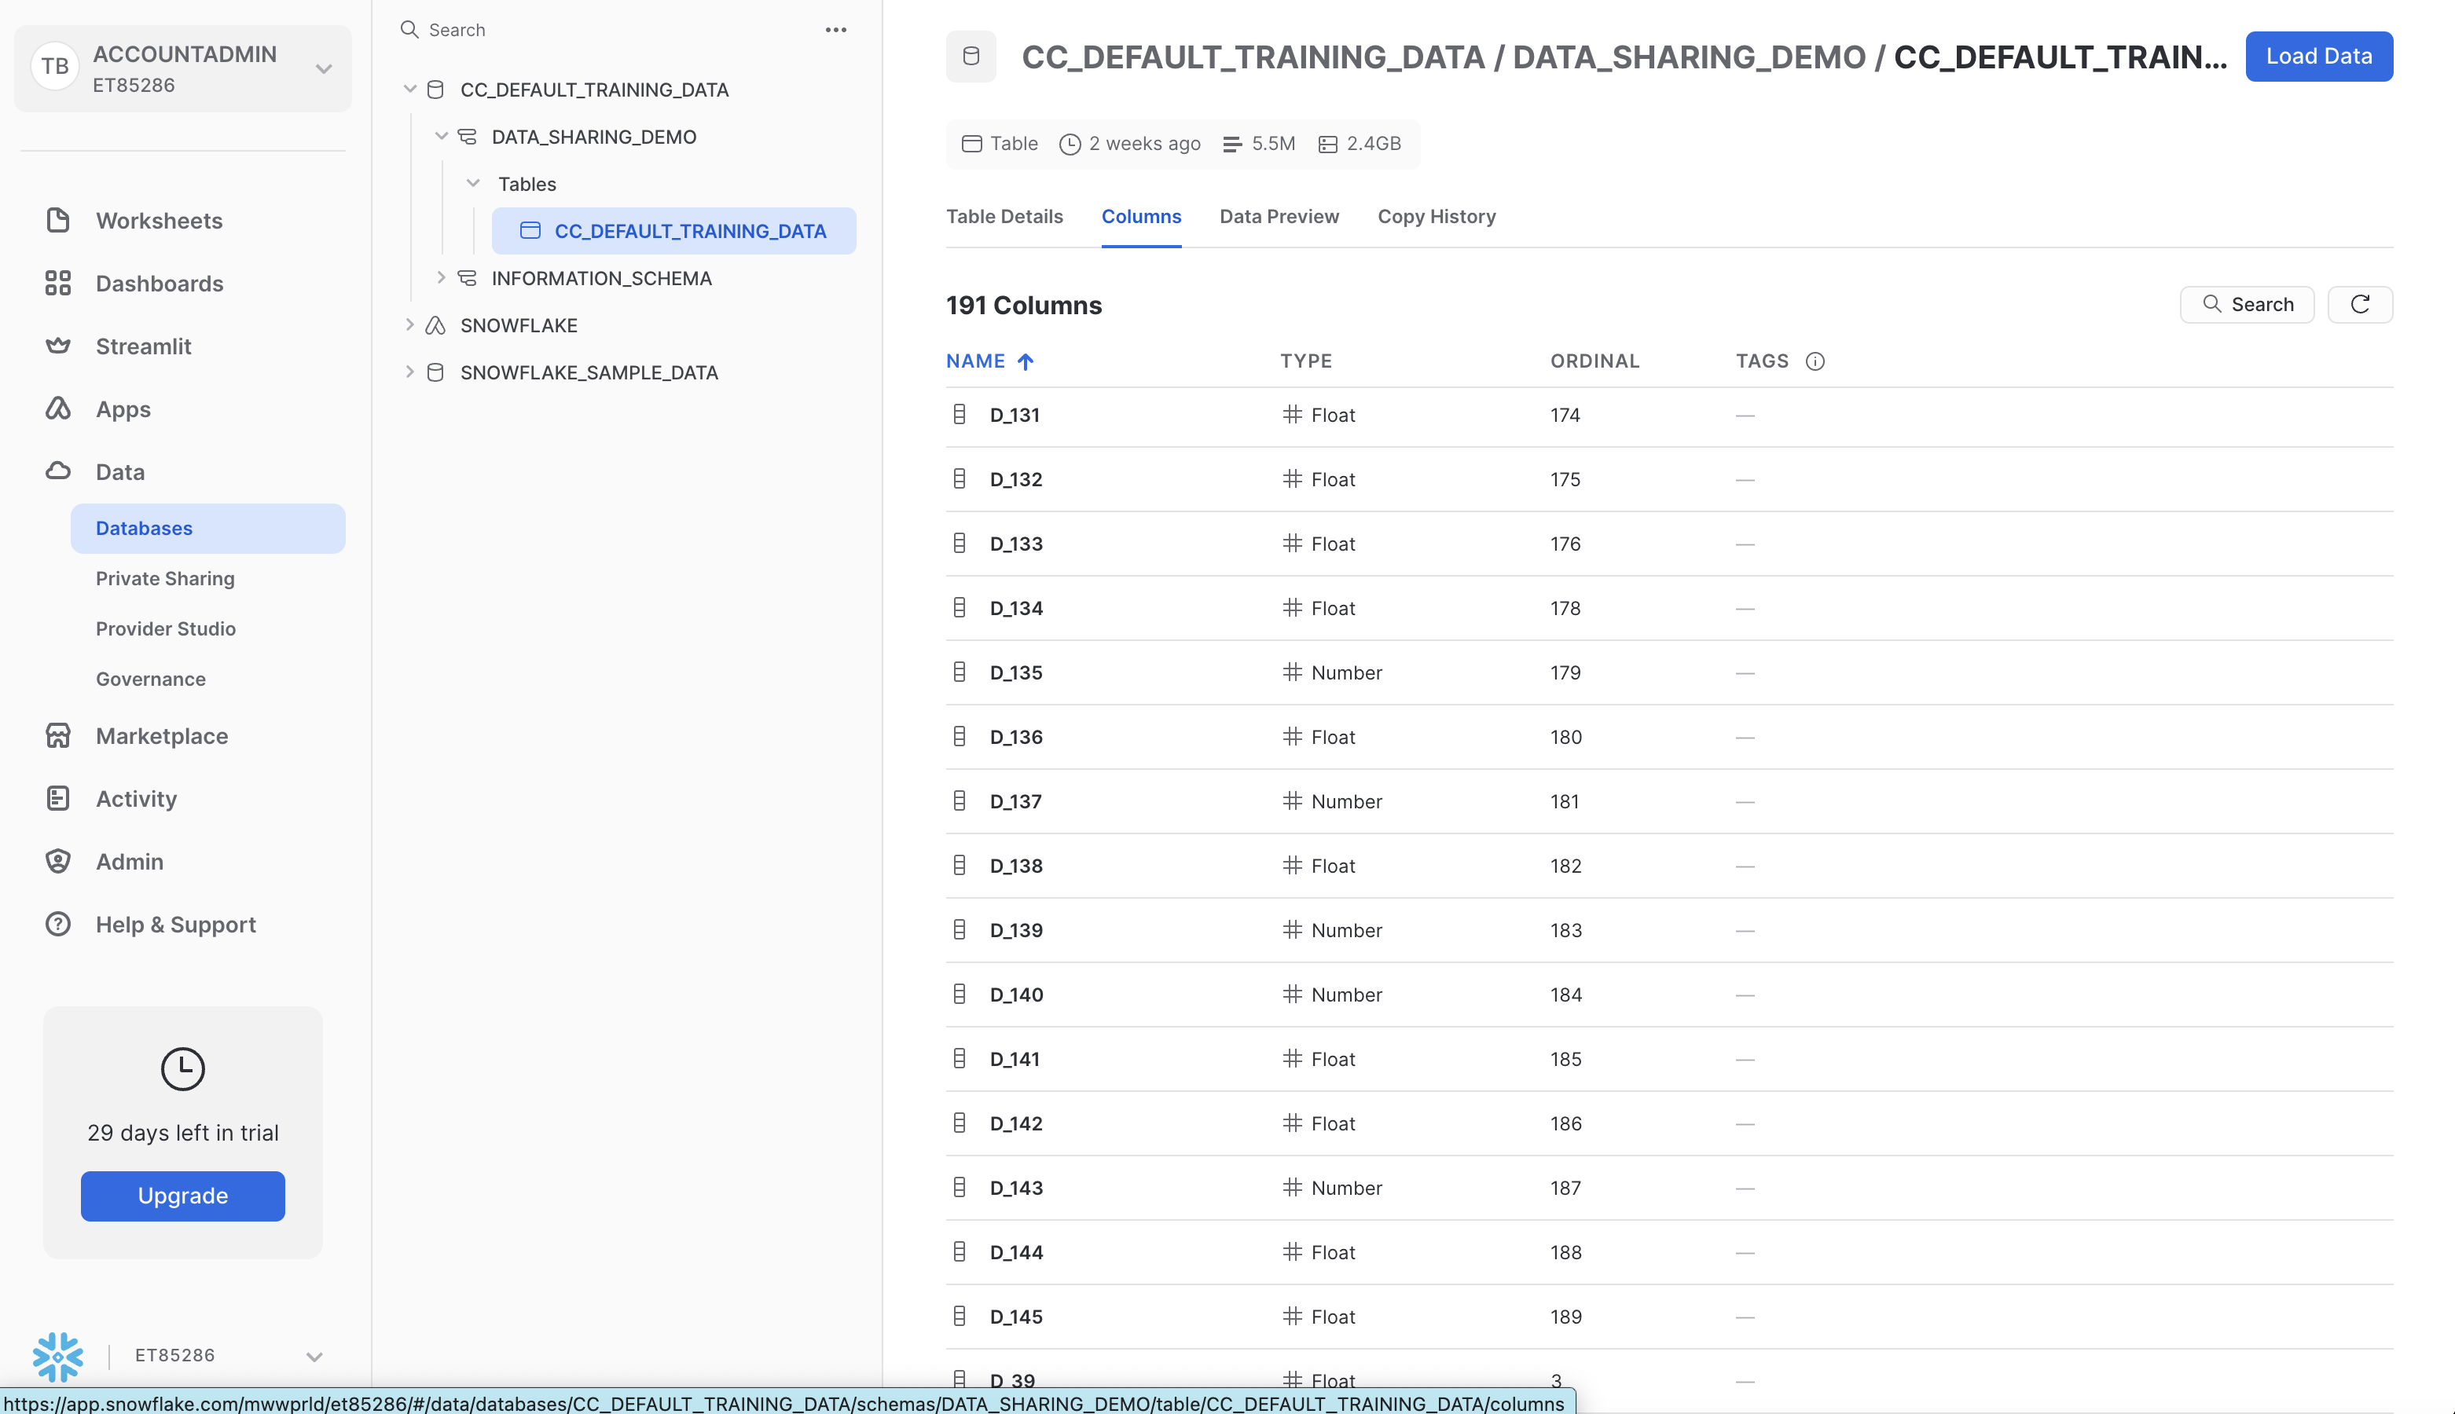Screen dimensions: 2455x1414
Task: Switch to the Data Preview tab
Action: pyautogui.click(x=1279, y=217)
